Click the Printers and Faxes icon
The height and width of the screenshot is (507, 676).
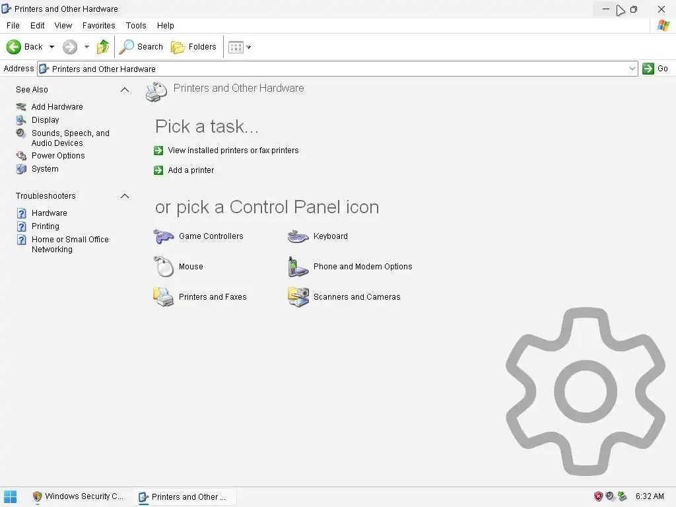tap(164, 296)
